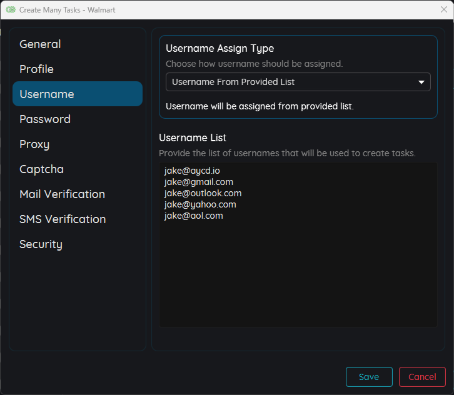Screen dimensions: 454x395
Task: Expand the Username Assign Type dropdown
Action: pos(298,82)
